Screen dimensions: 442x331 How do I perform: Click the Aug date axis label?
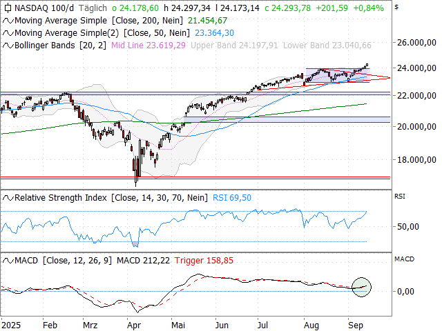[x=311, y=325]
